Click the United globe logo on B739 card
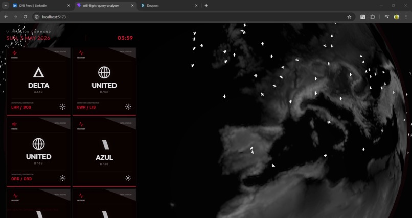Image resolution: width=412 pixels, height=218 pixels. point(39,144)
